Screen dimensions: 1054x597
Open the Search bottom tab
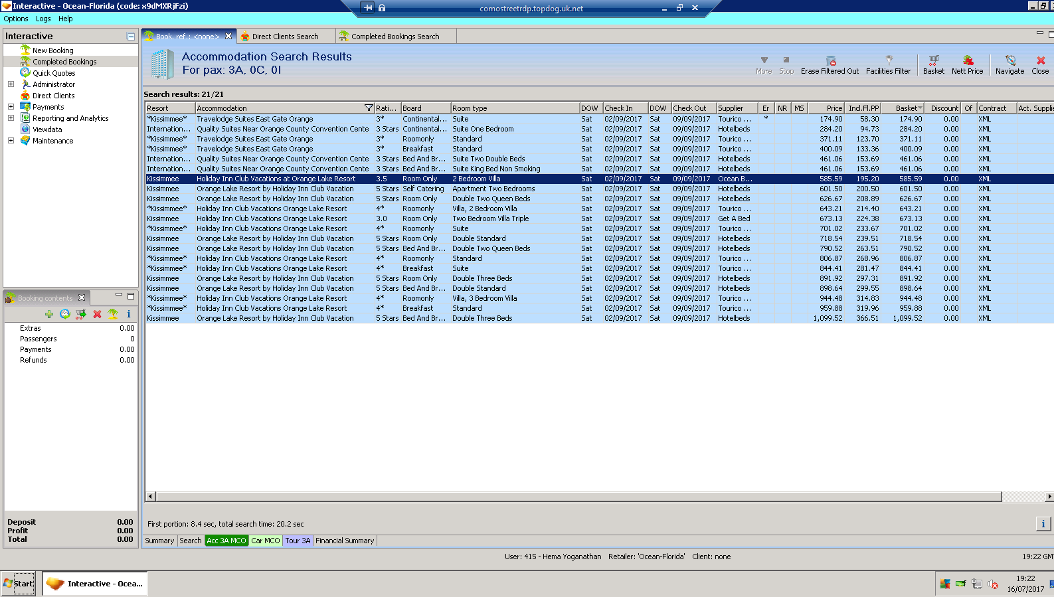point(191,541)
